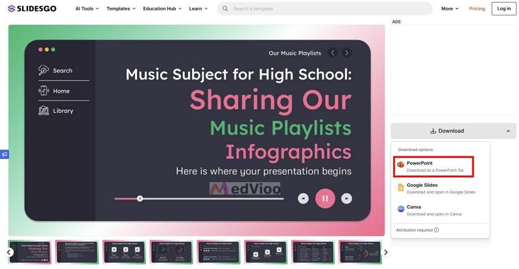This screenshot has width=519, height=269.
Task: Click the Canva icon
Action: point(401,209)
